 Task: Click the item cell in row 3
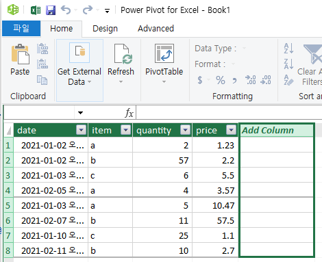pyautogui.click(x=110, y=175)
